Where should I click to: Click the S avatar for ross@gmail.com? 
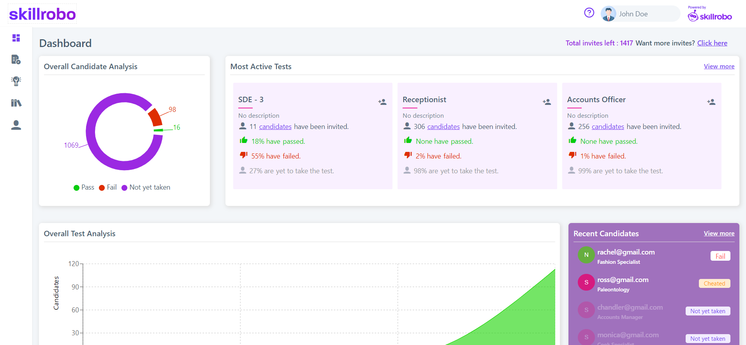tap(586, 282)
